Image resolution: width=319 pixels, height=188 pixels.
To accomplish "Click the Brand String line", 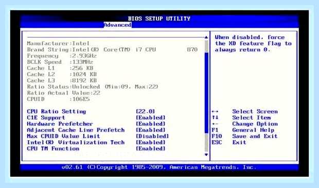I will click(112, 49).
